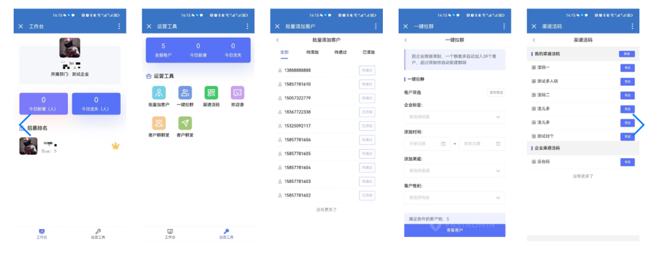Tap the 一键拉群 tool icon
The width and height of the screenshot is (668, 263).
(x=185, y=93)
